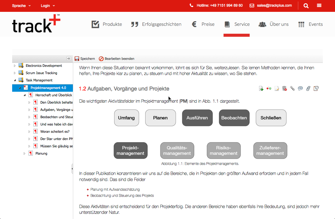Viewport: 335px width, 219px height.
Task: Go to the Produkte menu item
Action: click(107, 24)
